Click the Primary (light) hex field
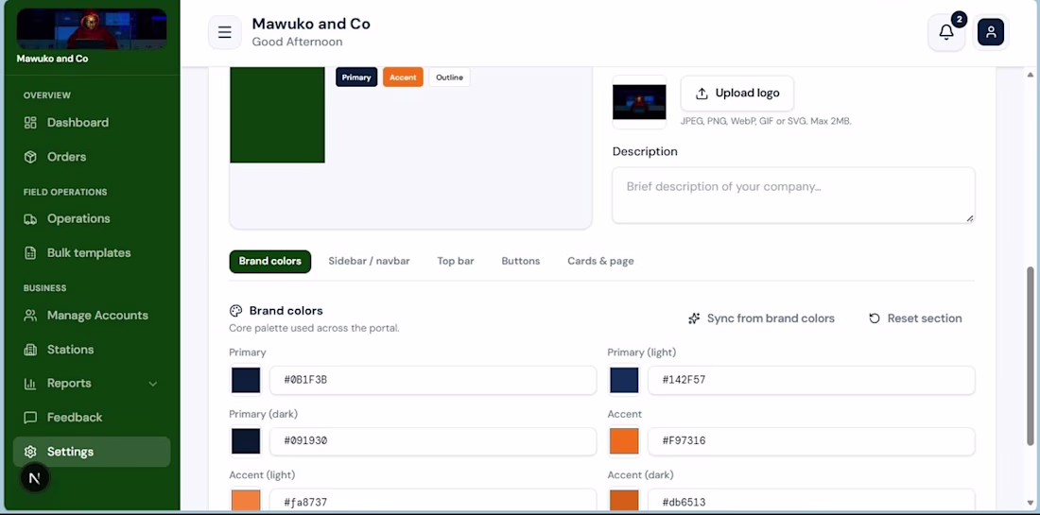 pos(811,381)
